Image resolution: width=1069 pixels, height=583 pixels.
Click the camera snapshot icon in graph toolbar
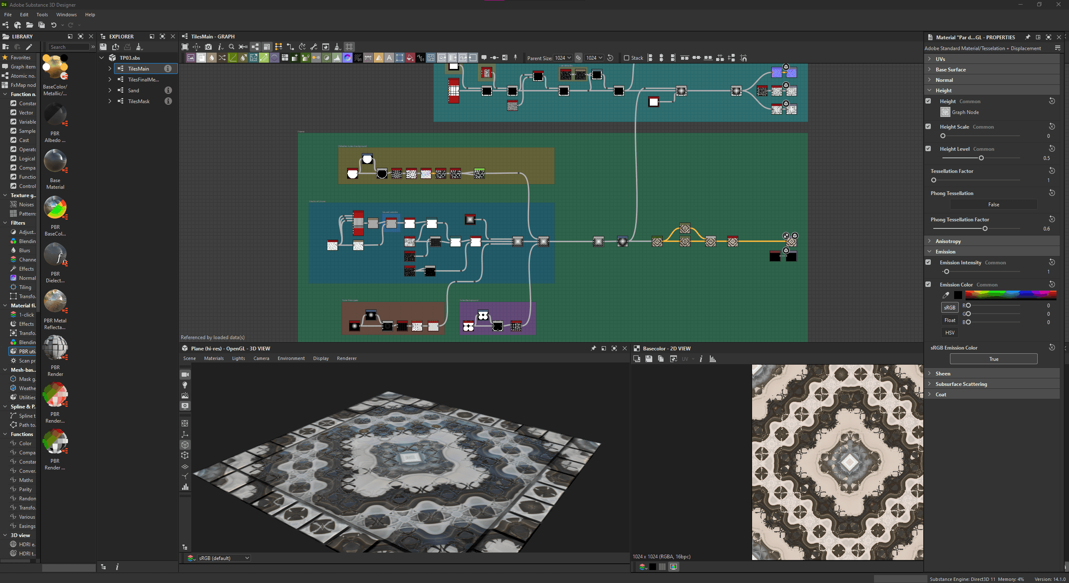208,47
